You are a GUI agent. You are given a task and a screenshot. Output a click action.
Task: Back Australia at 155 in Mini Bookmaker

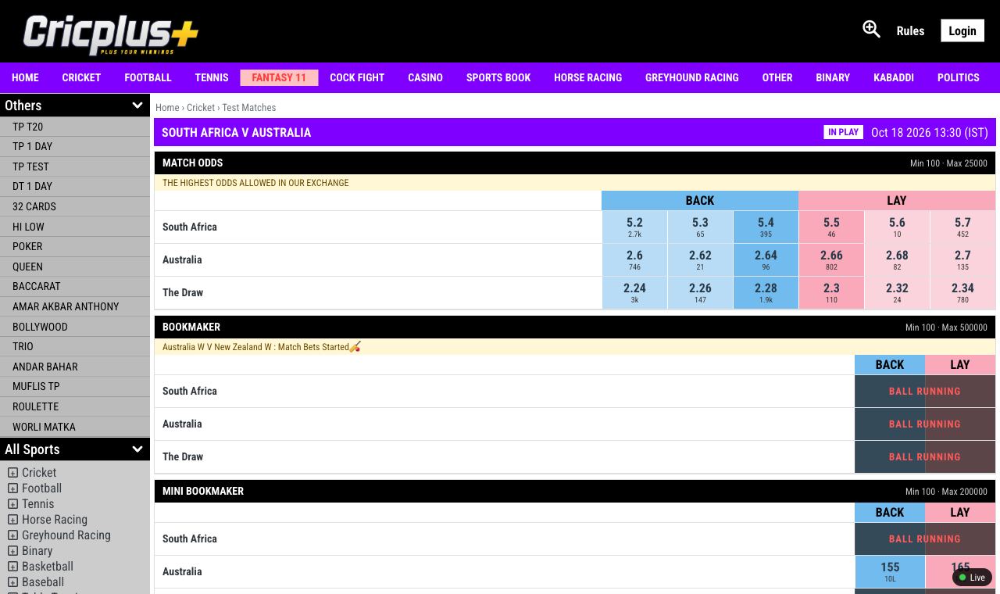890,571
